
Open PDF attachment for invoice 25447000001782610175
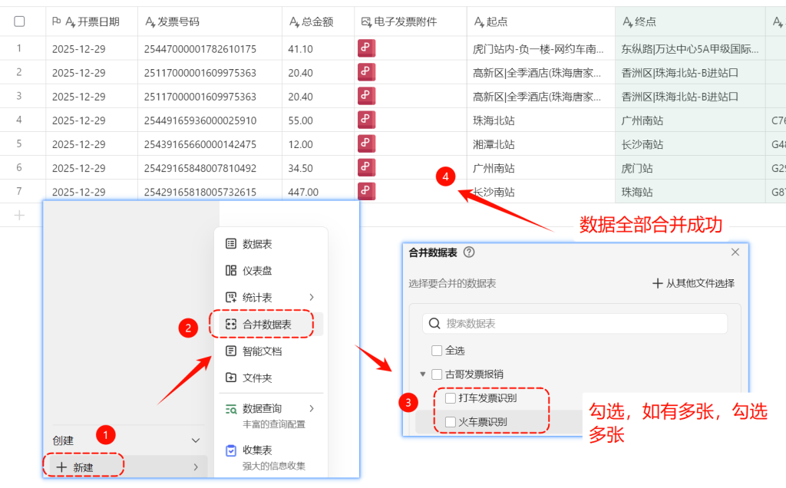366,48
